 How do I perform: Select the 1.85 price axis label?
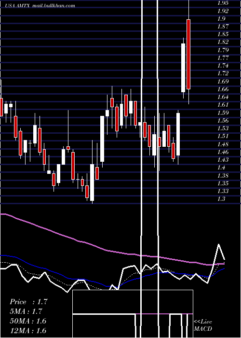point(223,34)
